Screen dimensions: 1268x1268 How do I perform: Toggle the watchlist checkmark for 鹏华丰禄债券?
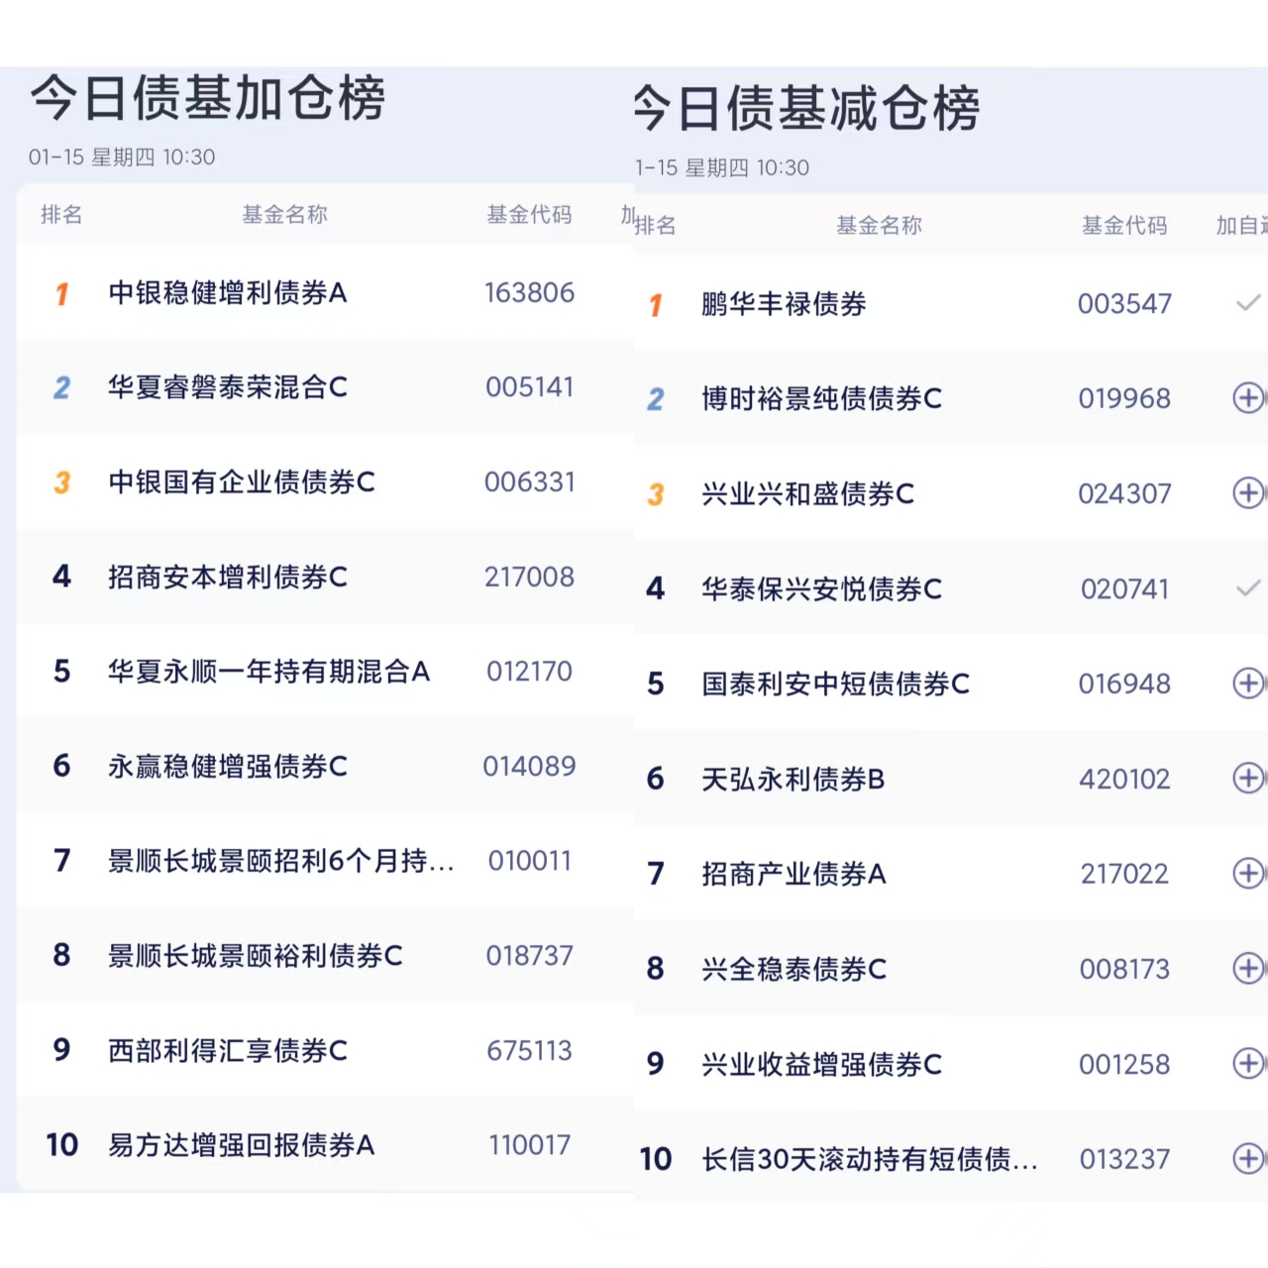1248,303
